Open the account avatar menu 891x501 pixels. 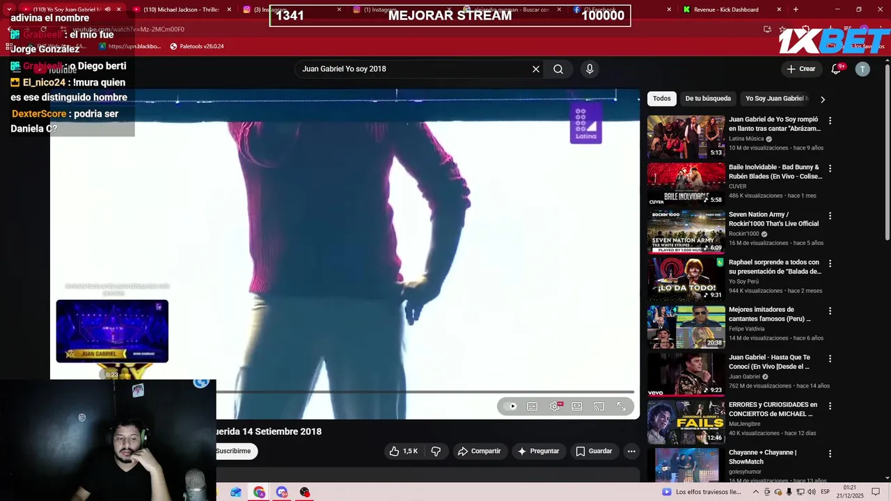[x=862, y=69]
